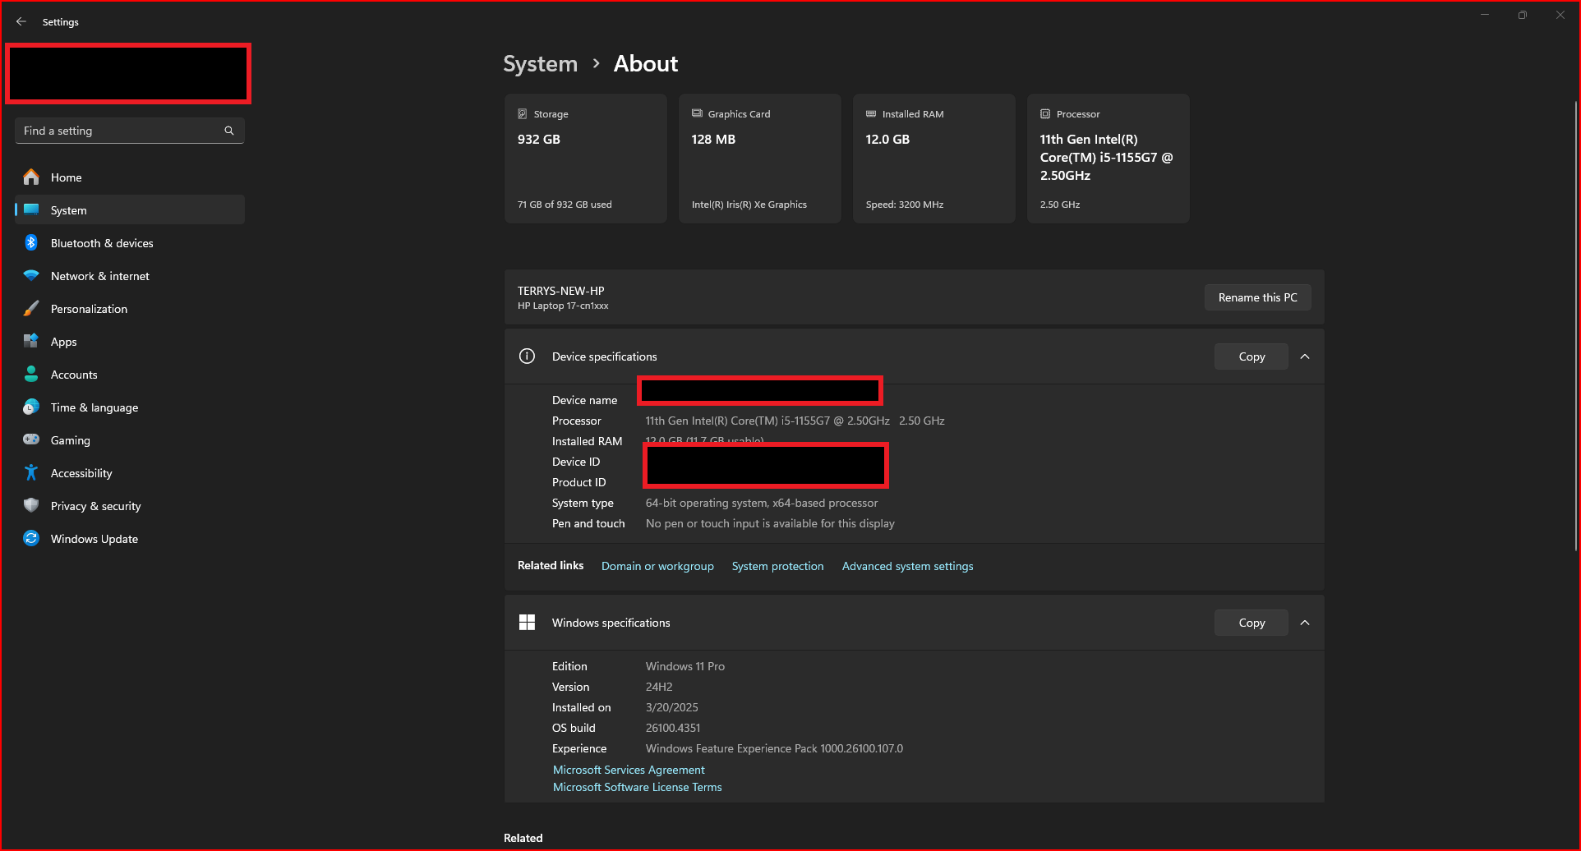Open Accounts settings
Screen dimensions: 1581x851
pyautogui.click(x=130, y=375)
